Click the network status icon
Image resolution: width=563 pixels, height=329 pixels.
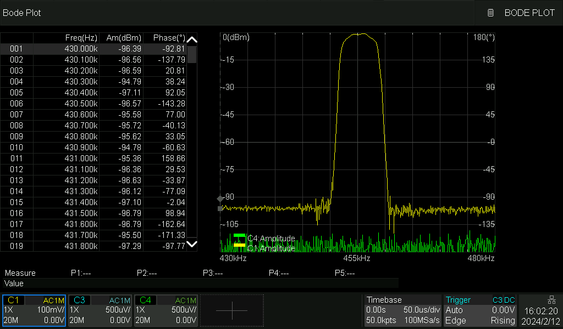(551, 299)
